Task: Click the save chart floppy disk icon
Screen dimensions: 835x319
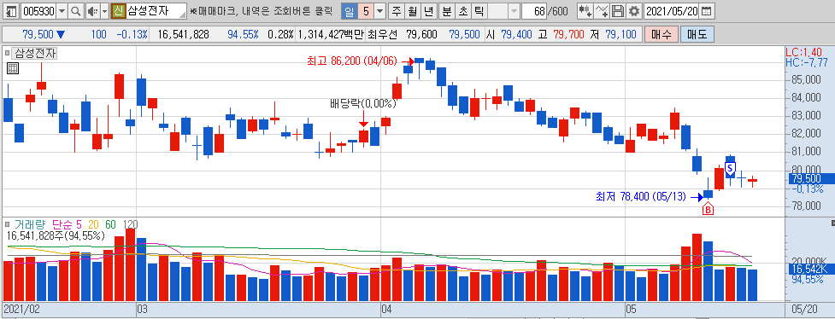Action: (618, 10)
